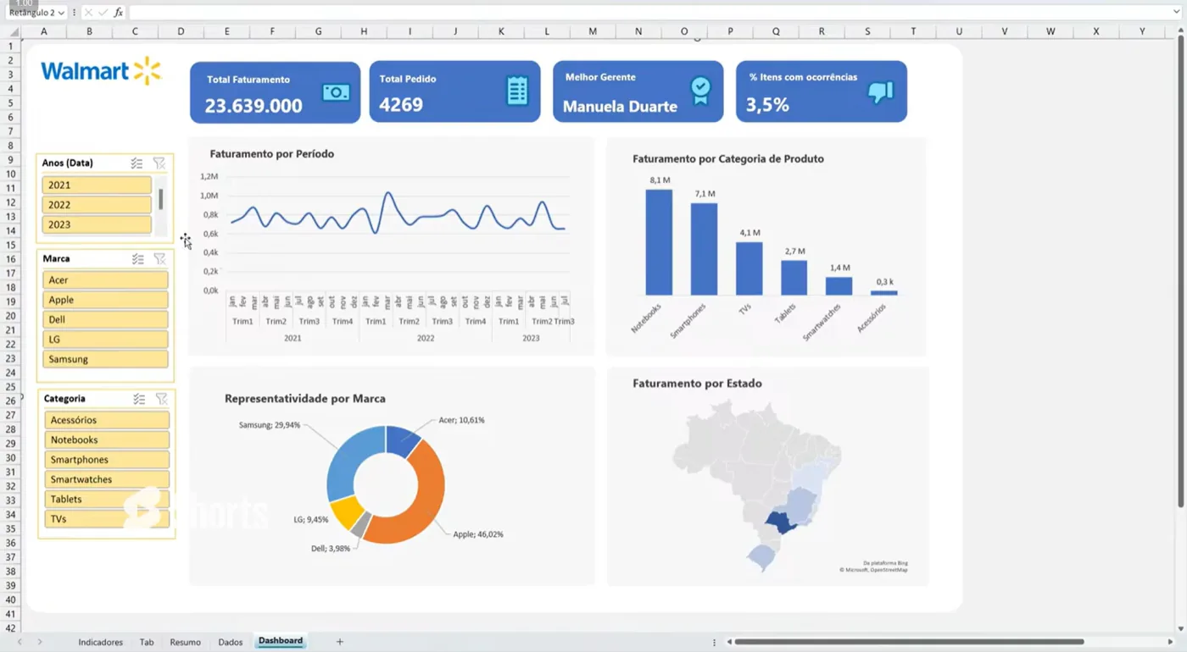Select column M header
1187x652 pixels.
593,31
